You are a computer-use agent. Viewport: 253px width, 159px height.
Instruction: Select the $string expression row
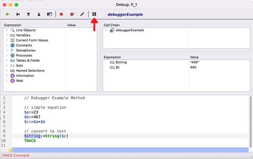pos(121,62)
